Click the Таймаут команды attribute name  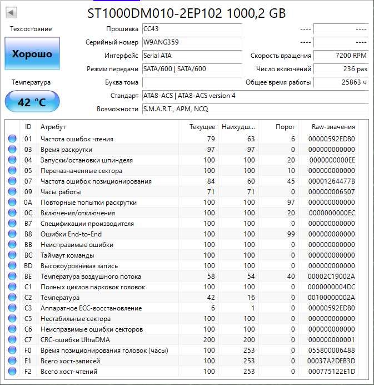67,255
